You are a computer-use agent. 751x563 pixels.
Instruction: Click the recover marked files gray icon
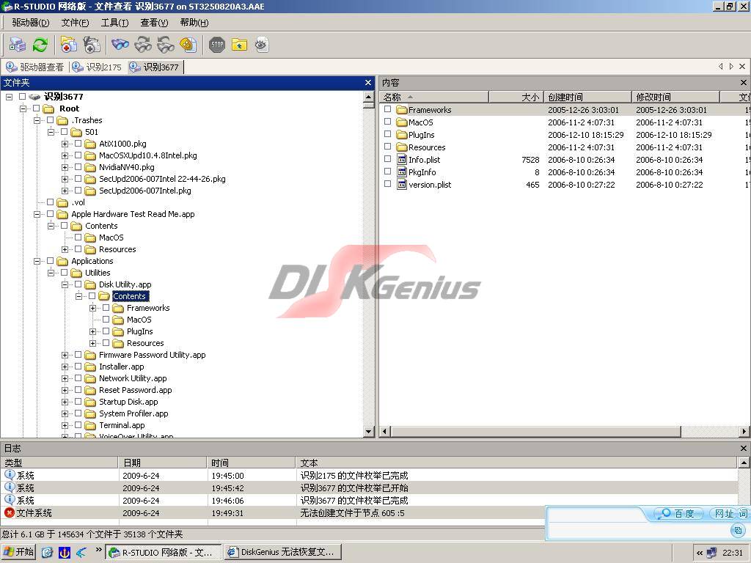click(x=92, y=45)
